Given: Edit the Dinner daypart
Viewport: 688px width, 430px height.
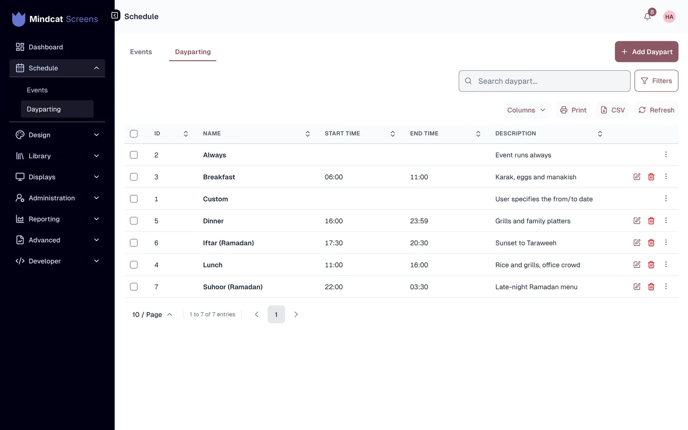Looking at the screenshot, I should click(637, 221).
